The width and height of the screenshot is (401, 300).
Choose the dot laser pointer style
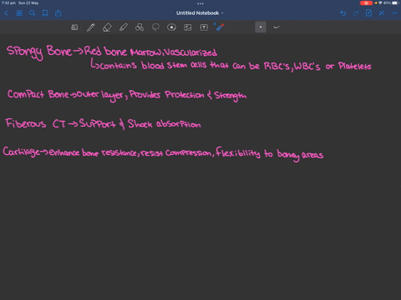(x=261, y=27)
